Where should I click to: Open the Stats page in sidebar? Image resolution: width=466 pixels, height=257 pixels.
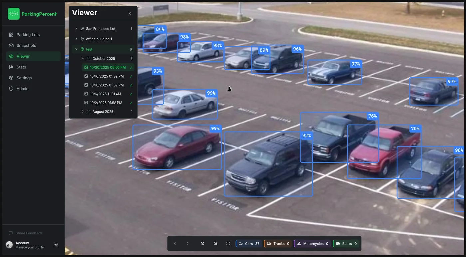21,67
